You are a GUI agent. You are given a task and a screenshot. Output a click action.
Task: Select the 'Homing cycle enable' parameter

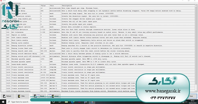click(x=26, y=43)
